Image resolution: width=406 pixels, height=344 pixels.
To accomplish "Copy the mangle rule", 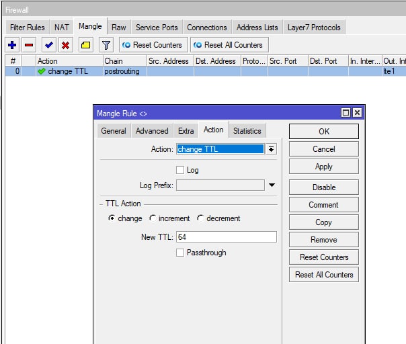I will [324, 222].
